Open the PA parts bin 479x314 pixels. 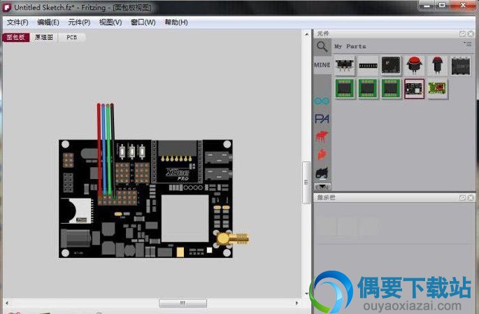point(322,119)
